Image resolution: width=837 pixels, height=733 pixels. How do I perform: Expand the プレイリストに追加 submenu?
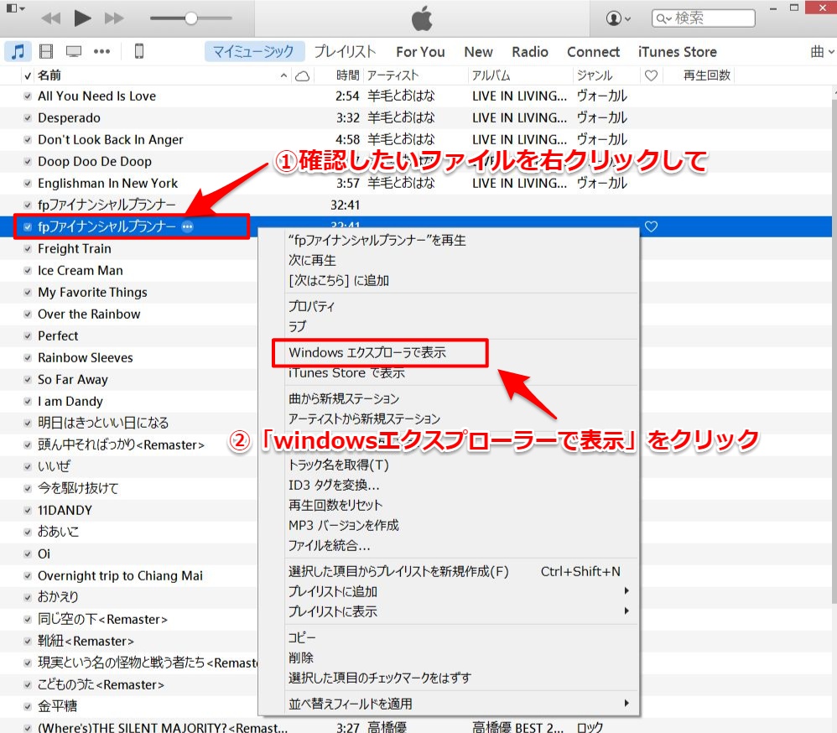tap(333, 591)
